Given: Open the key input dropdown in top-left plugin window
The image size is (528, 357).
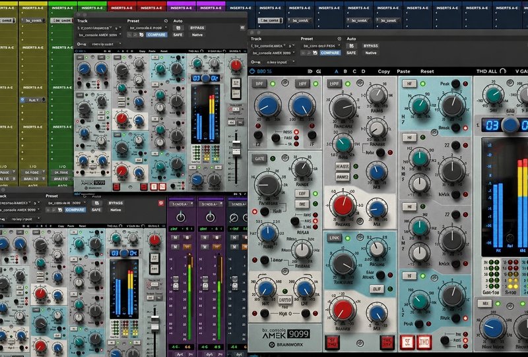Looking at the screenshot, I should coord(106,44).
